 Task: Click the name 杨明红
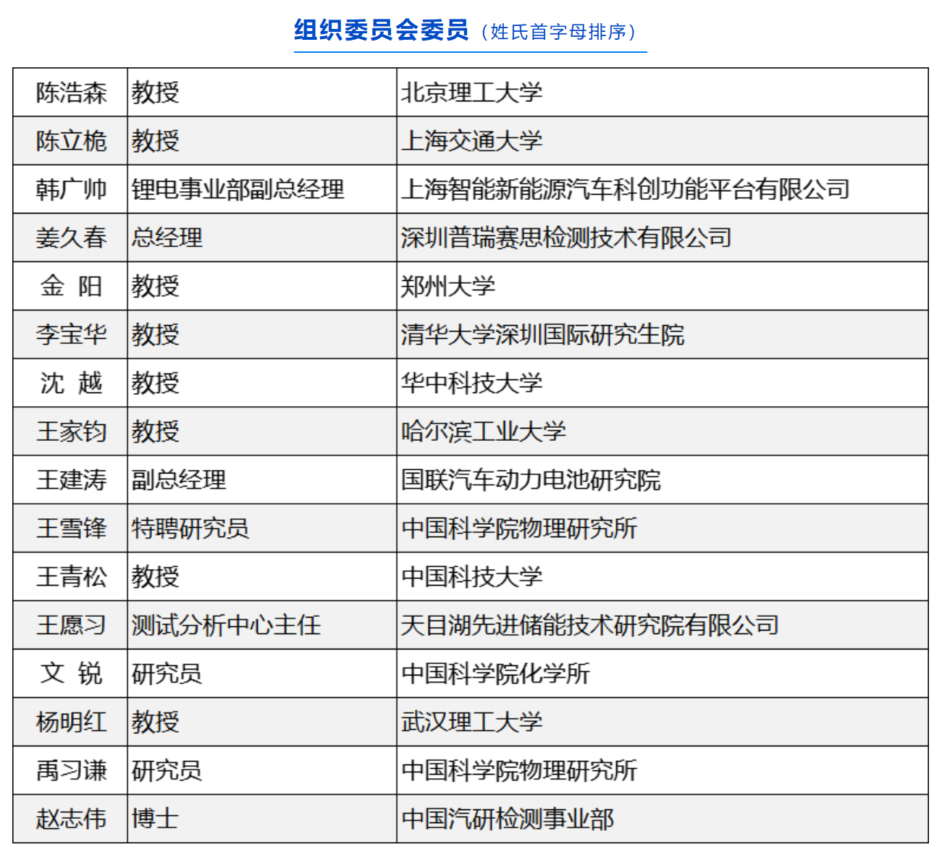[71, 723]
